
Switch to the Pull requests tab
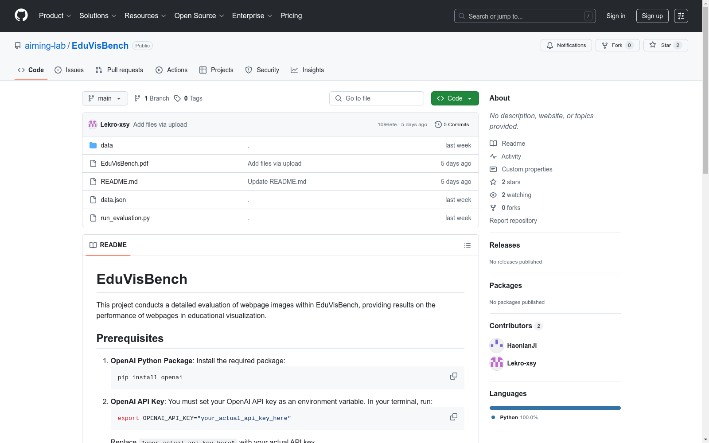tap(119, 70)
